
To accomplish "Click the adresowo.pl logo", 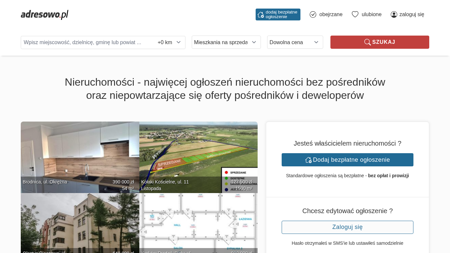I will (x=44, y=14).
